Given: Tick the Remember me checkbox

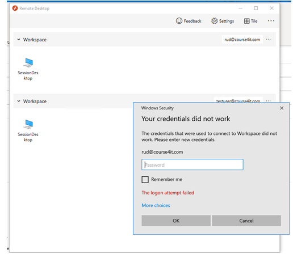Looking at the screenshot, I should click(145, 180).
